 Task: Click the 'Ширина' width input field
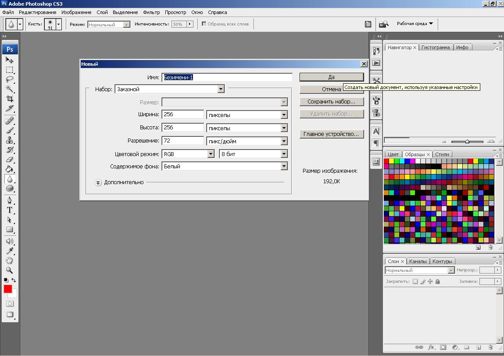[182, 115]
